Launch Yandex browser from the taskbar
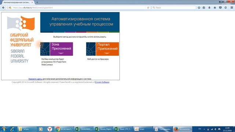Screen dimensions: 235x132 tap(50, 129)
